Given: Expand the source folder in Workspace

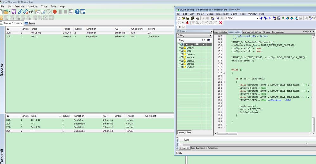Looking at the screenshot, I should [x=182, y=57].
